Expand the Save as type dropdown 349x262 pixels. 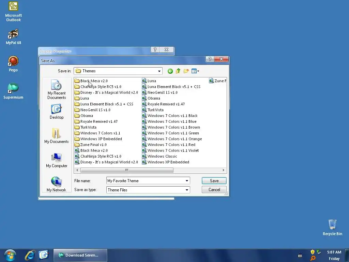click(x=187, y=190)
